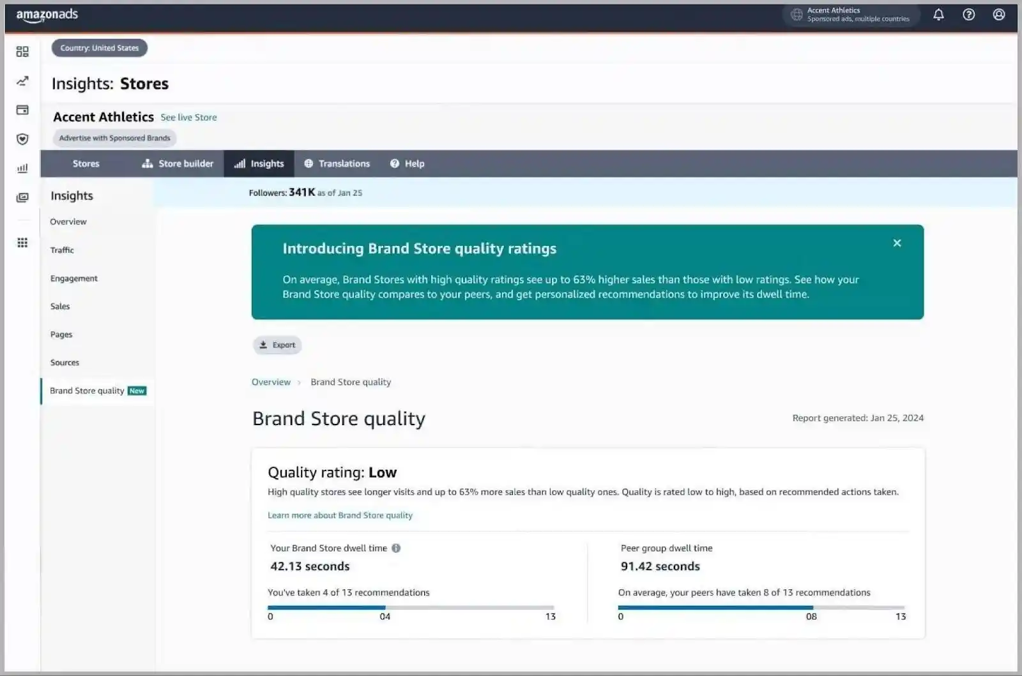The image size is (1022, 676).
Task: Open the Help tab in the store navigation
Action: 407,164
